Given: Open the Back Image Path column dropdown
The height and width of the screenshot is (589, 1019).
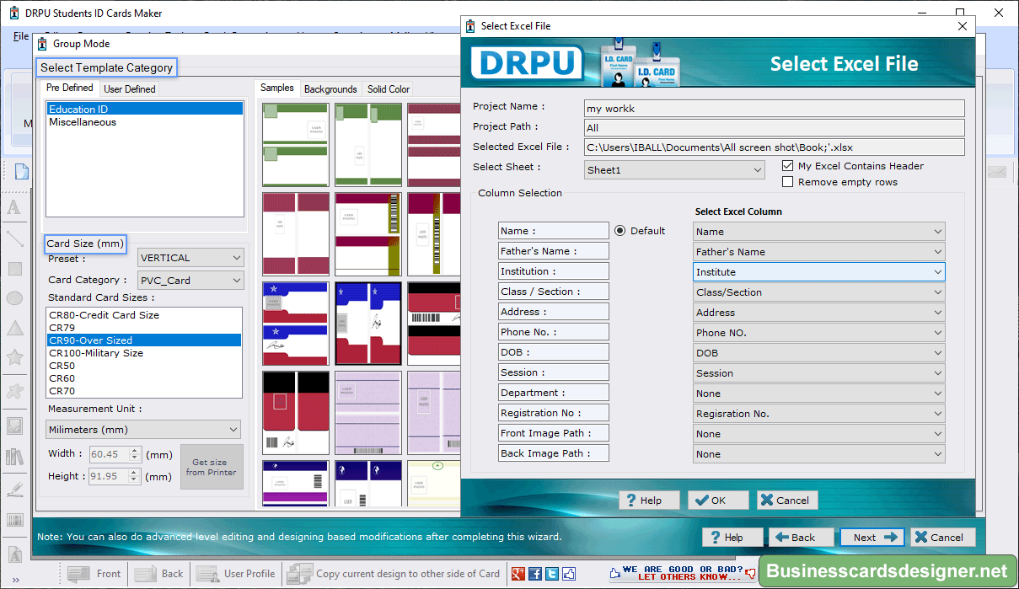Looking at the screenshot, I should 818,454.
